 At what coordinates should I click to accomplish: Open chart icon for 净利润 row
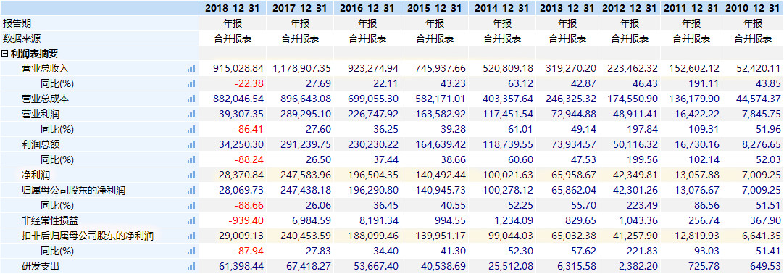(x=191, y=175)
